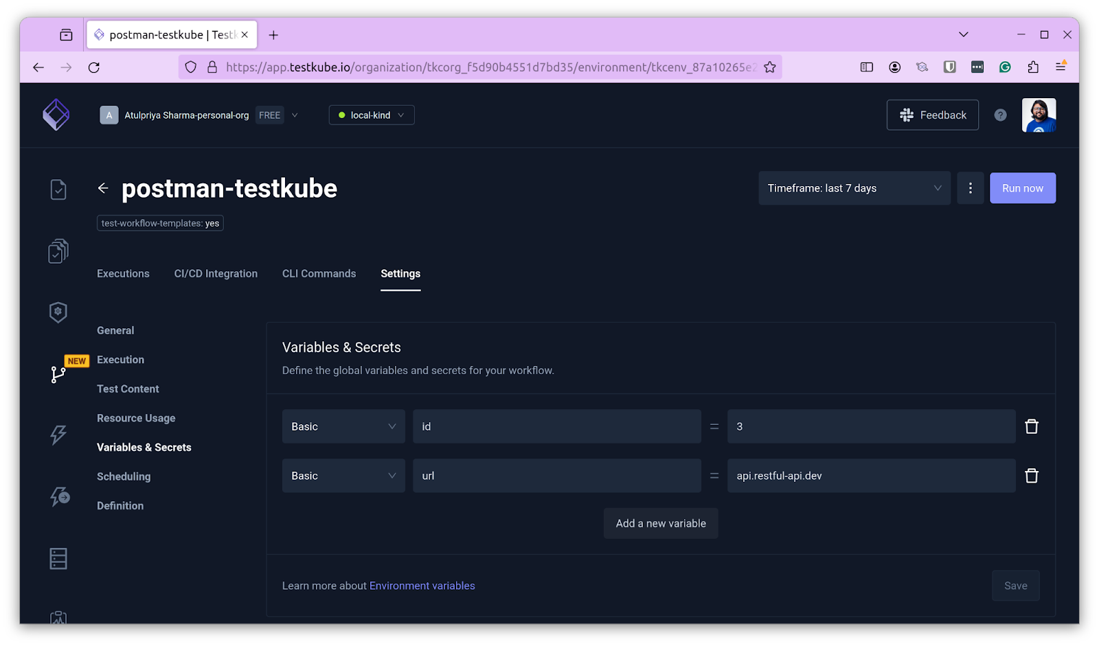This screenshot has width=1099, height=646.
Task: Open the Triggers lightning icon in the sidebar
Action: click(58, 435)
